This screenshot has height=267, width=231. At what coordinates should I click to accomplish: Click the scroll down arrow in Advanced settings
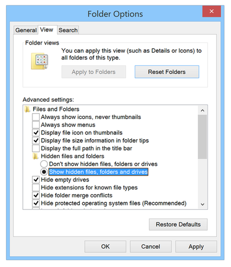point(203,204)
